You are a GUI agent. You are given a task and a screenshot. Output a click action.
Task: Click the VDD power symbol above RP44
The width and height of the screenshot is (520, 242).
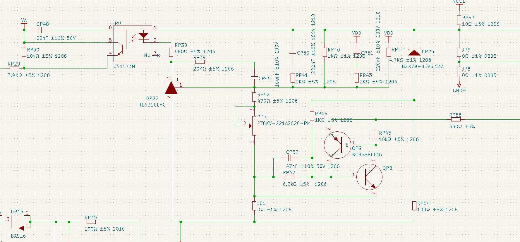(x=389, y=36)
